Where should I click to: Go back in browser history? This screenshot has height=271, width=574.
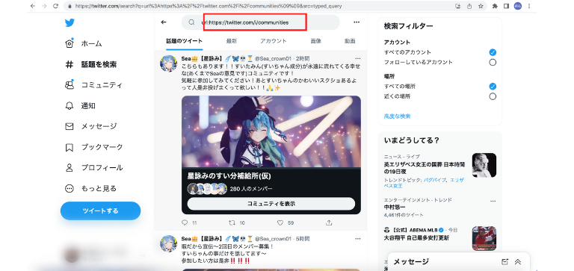[x=33, y=6]
